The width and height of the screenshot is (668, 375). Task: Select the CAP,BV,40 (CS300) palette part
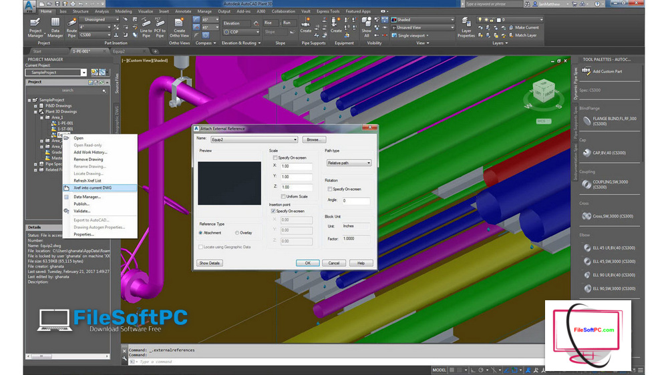(604, 153)
